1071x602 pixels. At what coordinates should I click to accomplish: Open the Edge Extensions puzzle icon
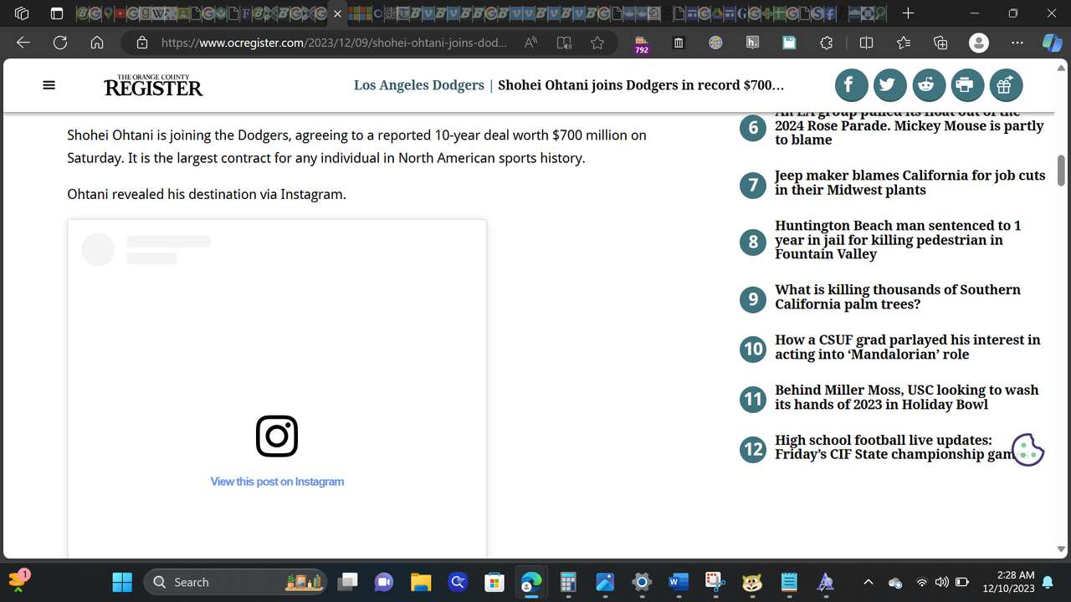pyautogui.click(x=826, y=43)
